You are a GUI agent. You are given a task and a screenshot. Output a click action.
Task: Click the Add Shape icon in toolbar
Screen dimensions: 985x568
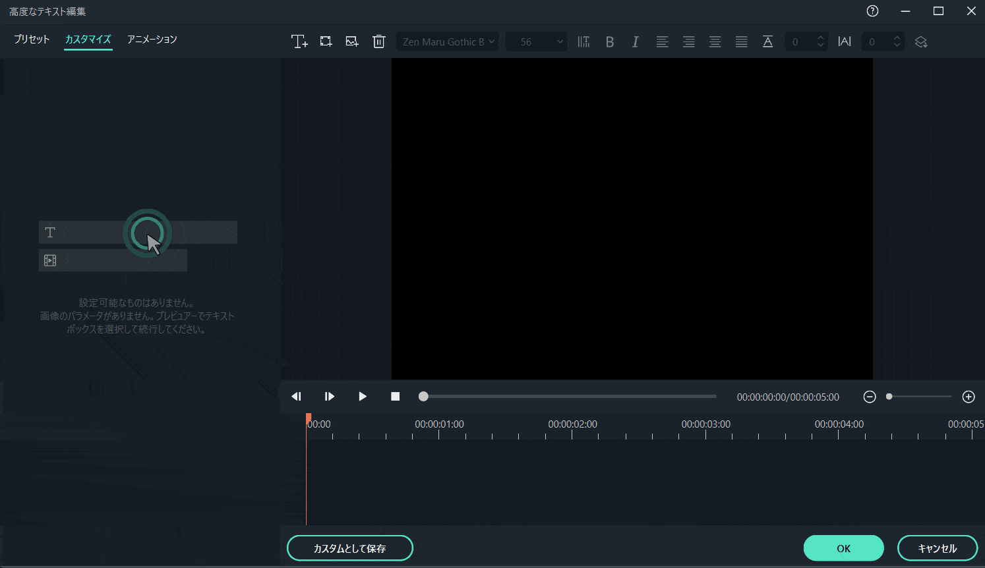[326, 42]
